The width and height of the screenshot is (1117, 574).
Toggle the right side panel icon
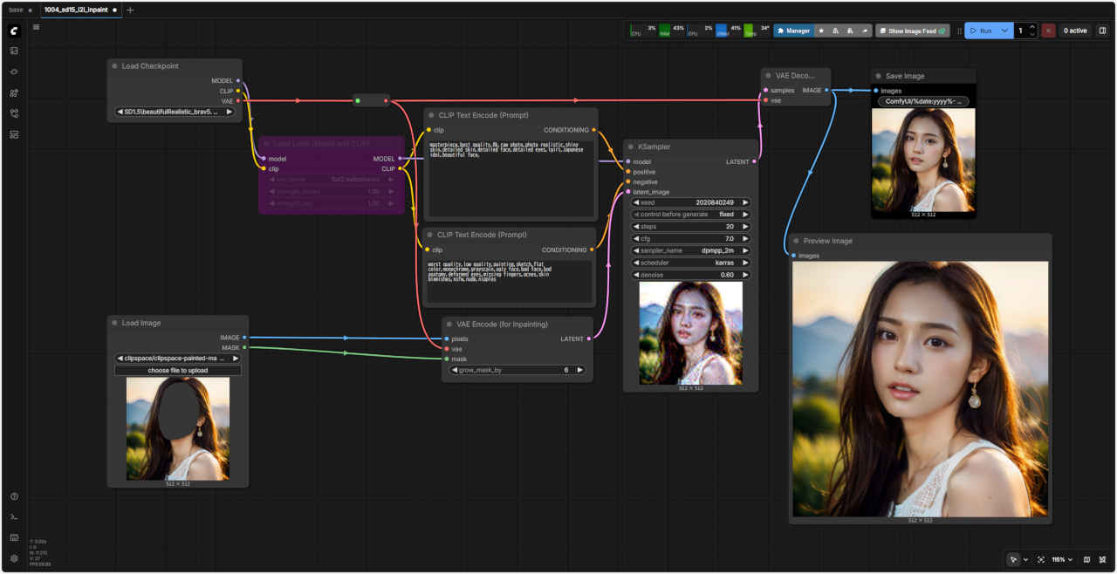click(x=1102, y=31)
